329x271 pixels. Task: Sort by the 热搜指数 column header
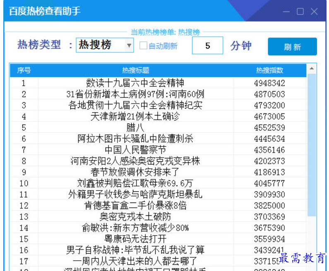pyautogui.click(x=270, y=70)
